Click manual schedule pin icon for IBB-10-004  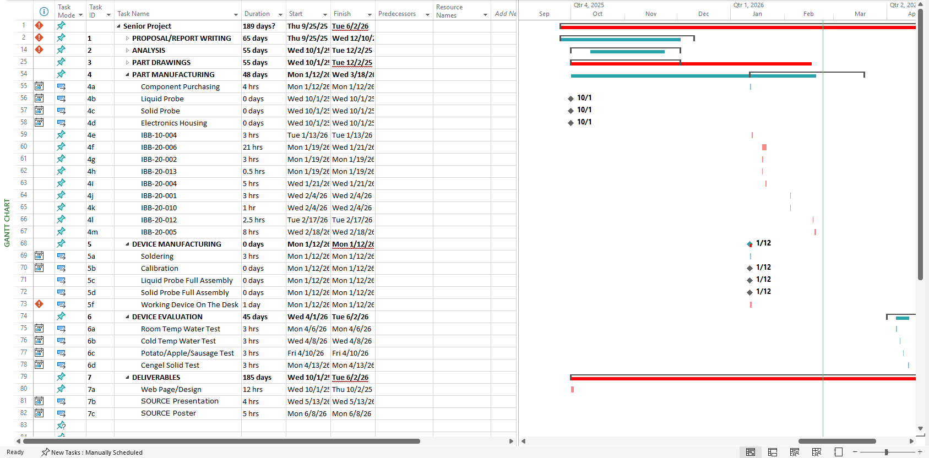pos(61,135)
